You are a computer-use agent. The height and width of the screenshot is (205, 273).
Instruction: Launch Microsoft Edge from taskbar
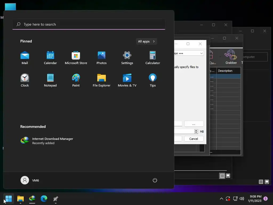pos(44,199)
